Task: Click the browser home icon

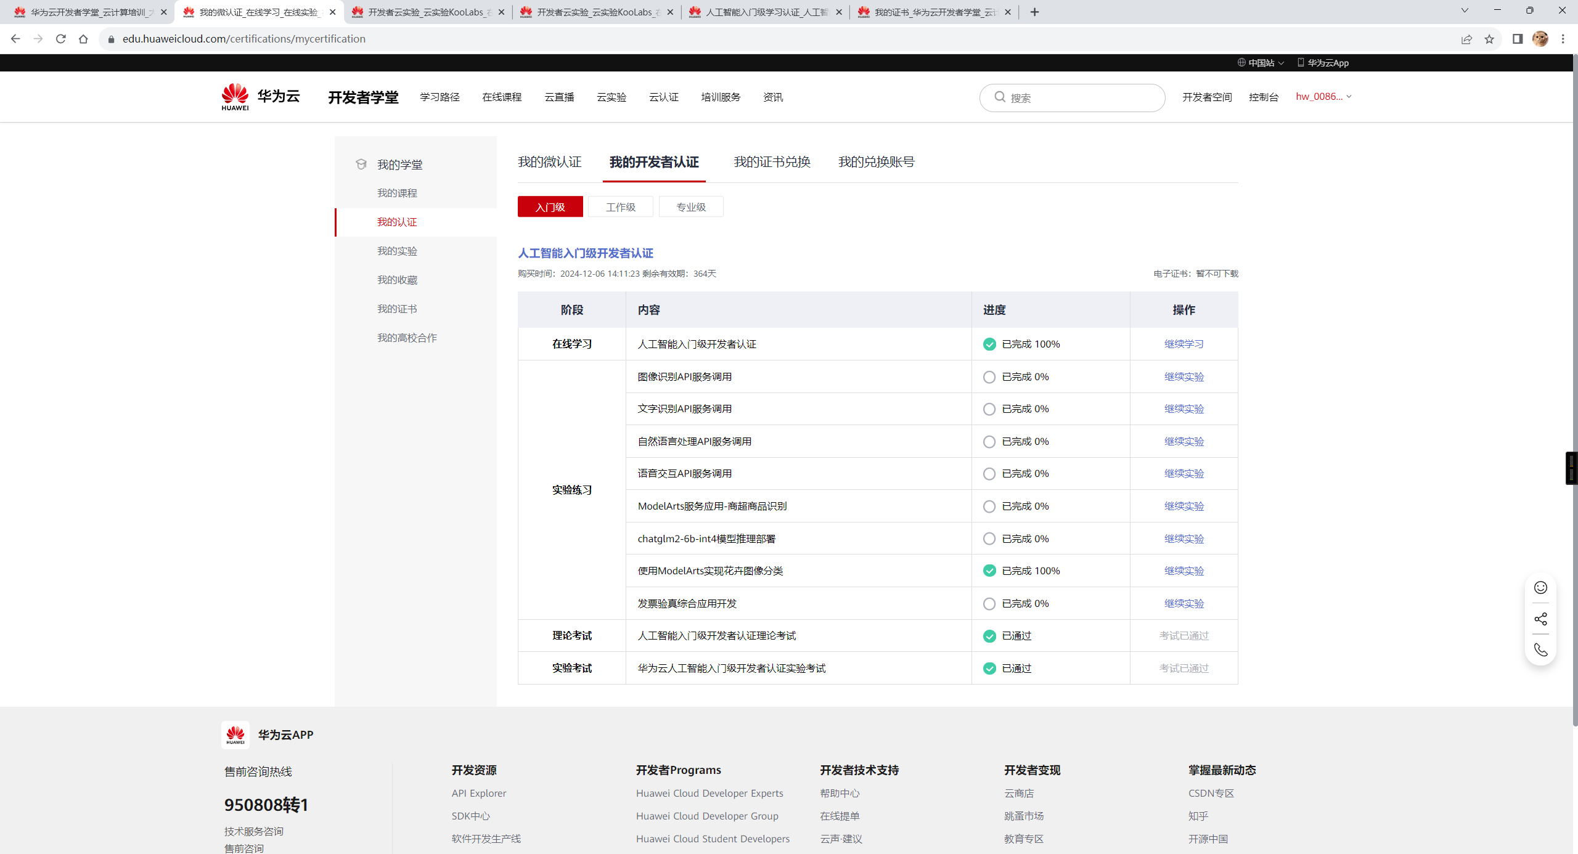Action: pos(83,39)
